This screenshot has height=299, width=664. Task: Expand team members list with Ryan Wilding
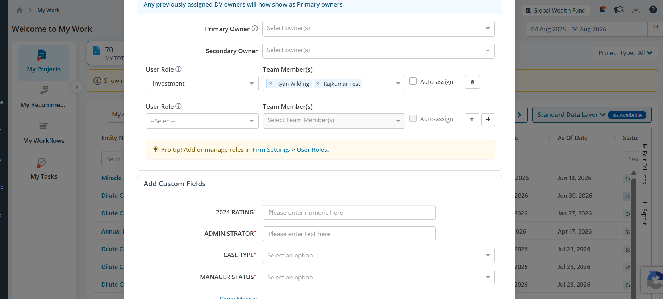click(x=398, y=84)
